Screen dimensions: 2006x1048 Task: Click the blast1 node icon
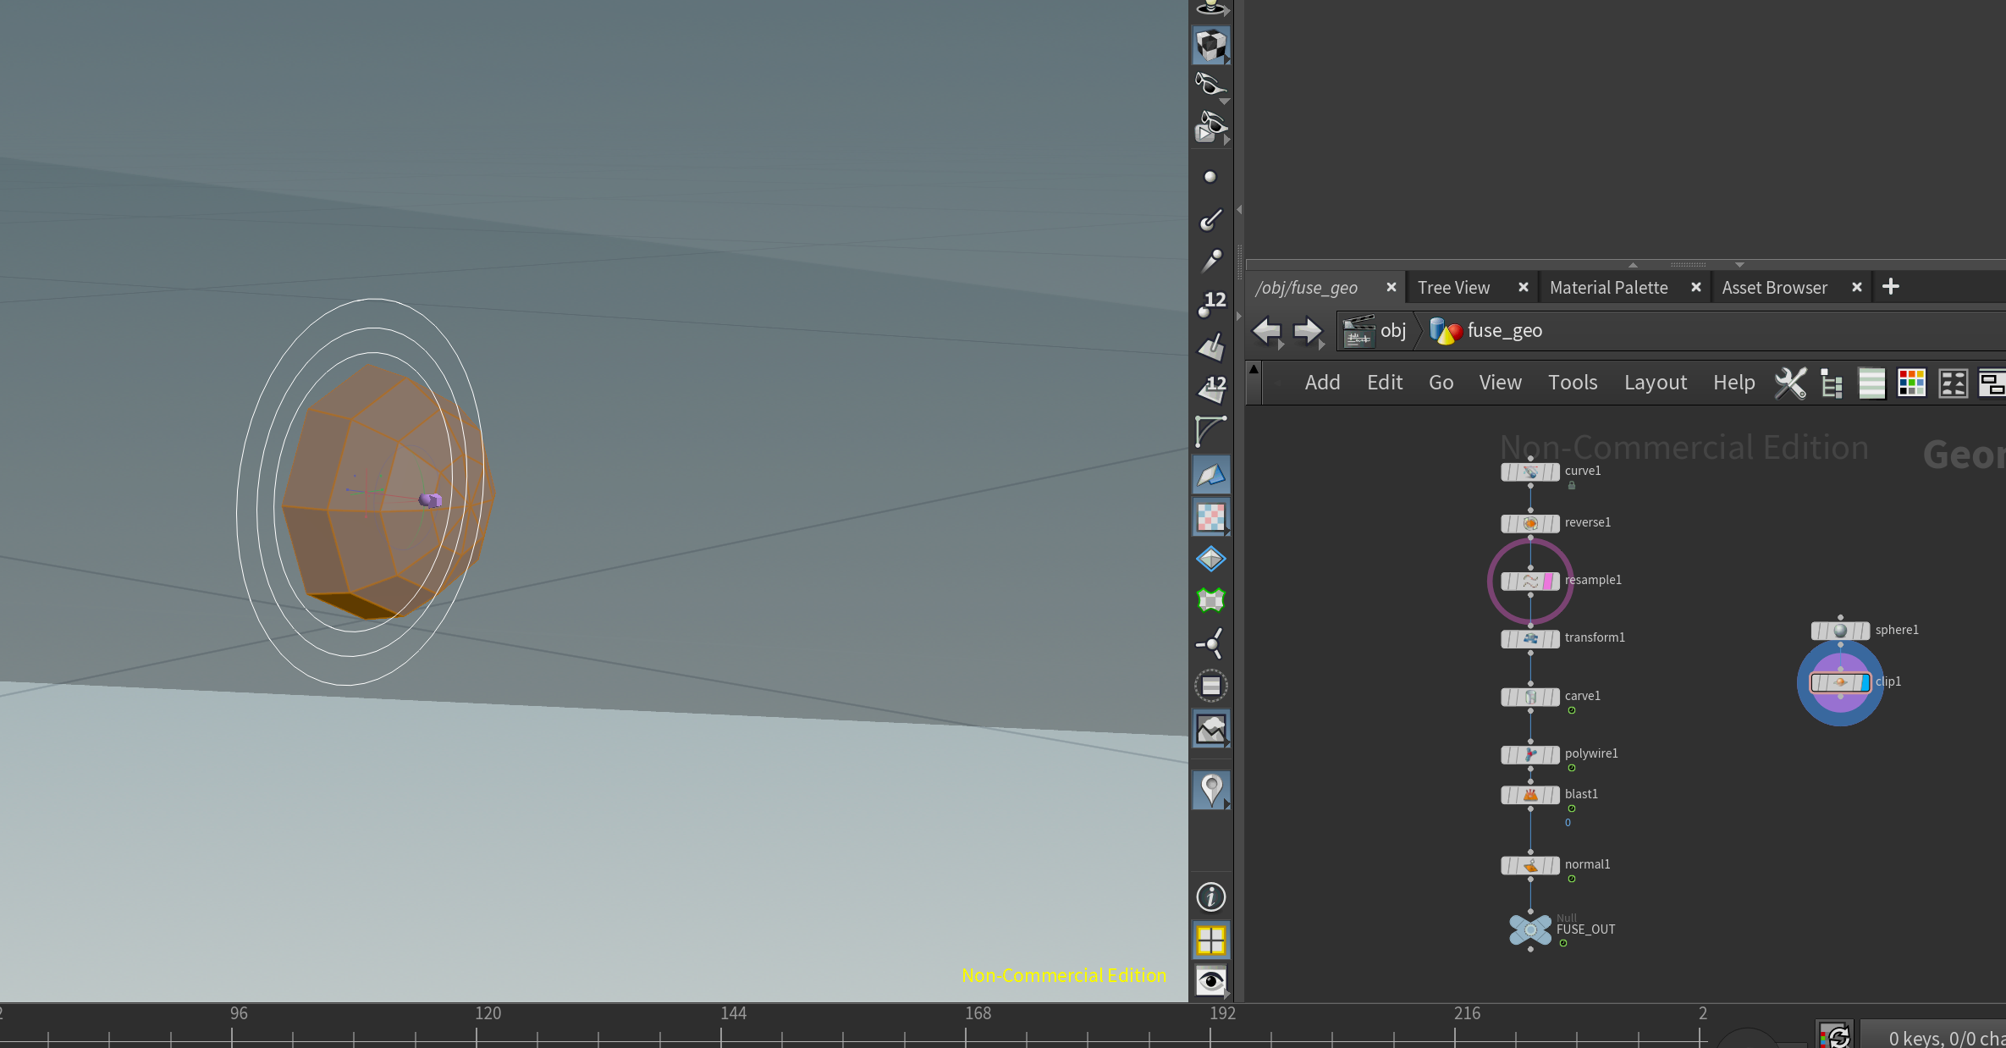(x=1530, y=795)
